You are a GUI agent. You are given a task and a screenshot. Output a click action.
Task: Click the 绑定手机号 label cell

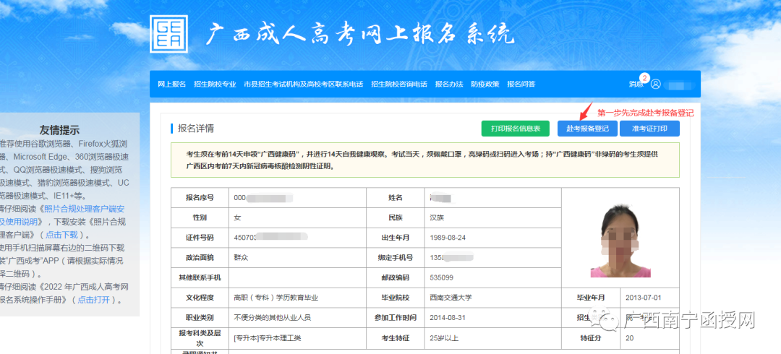(x=396, y=257)
